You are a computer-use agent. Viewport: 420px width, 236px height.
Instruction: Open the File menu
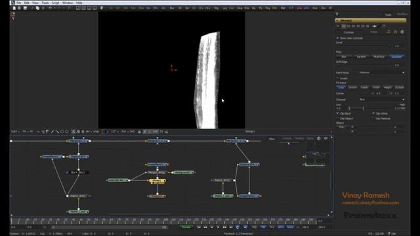(18, 3)
